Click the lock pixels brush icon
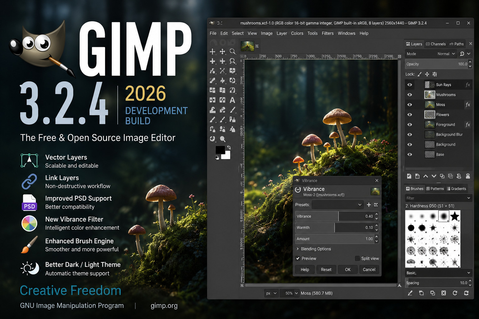Image resolution: width=479 pixels, height=319 pixels. coord(419,74)
